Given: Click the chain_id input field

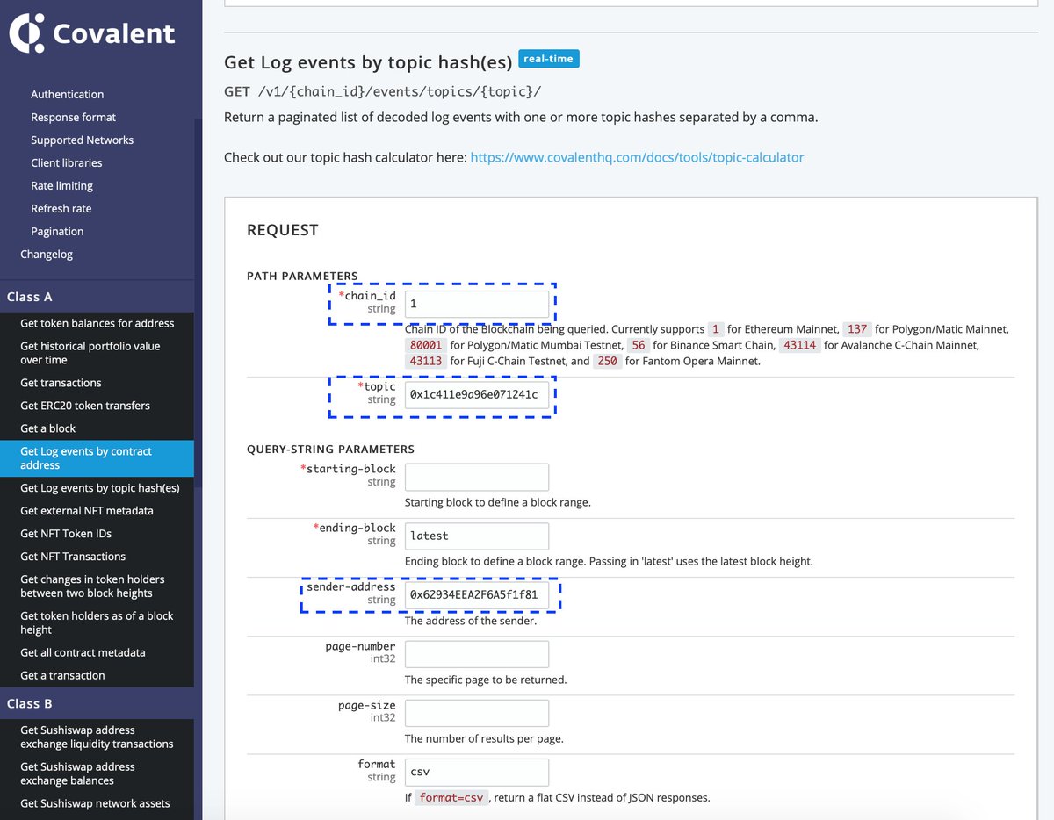Looking at the screenshot, I should pos(477,304).
